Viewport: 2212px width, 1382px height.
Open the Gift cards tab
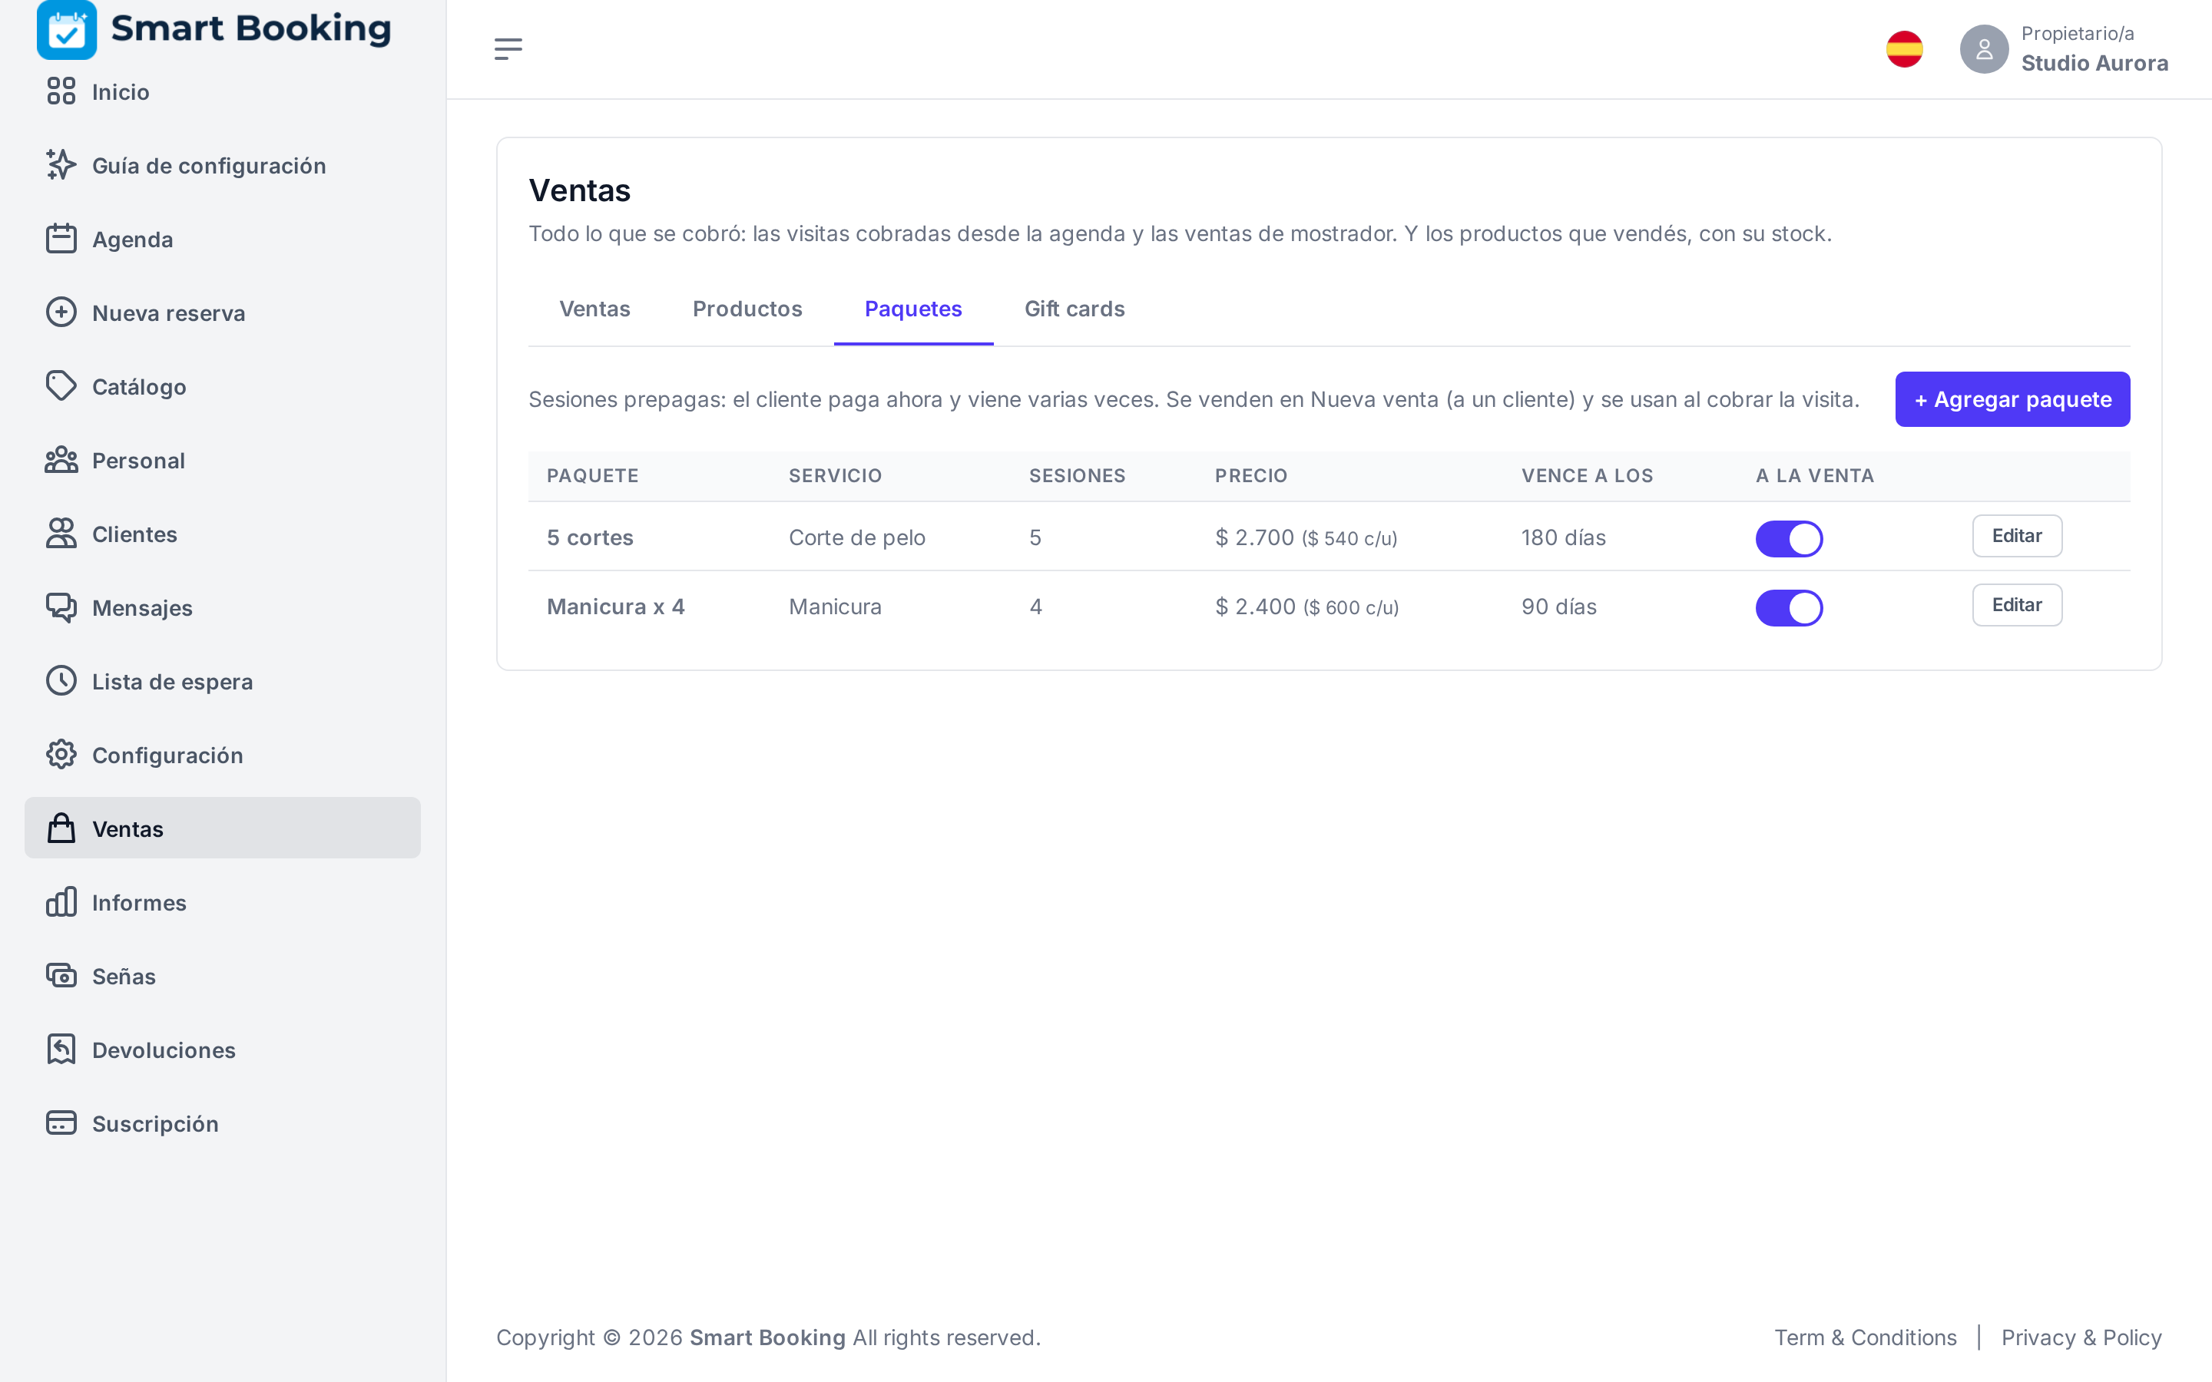[x=1074, y=309]
